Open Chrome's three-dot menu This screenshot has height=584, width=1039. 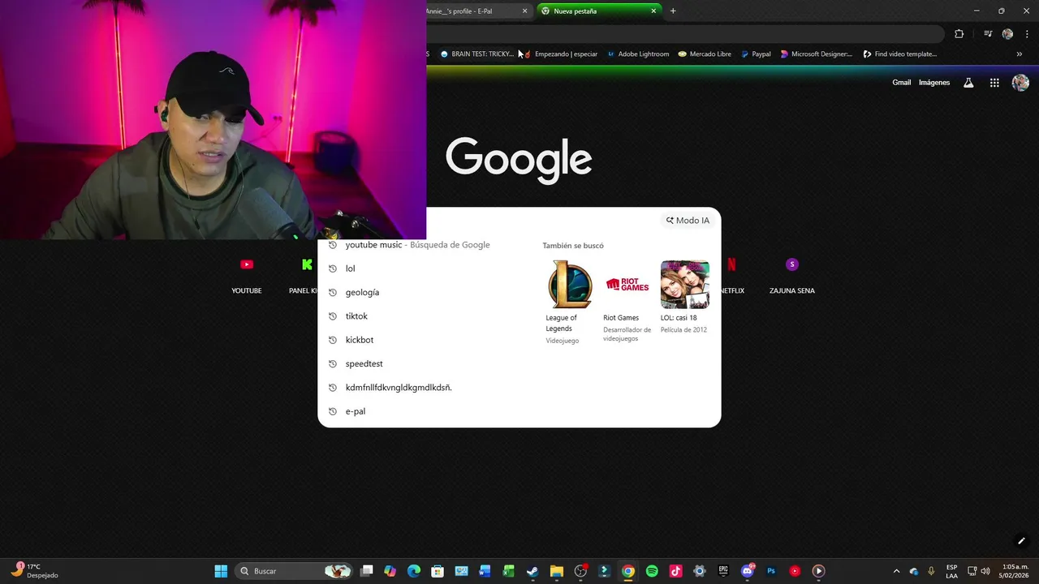(1027, 34)
